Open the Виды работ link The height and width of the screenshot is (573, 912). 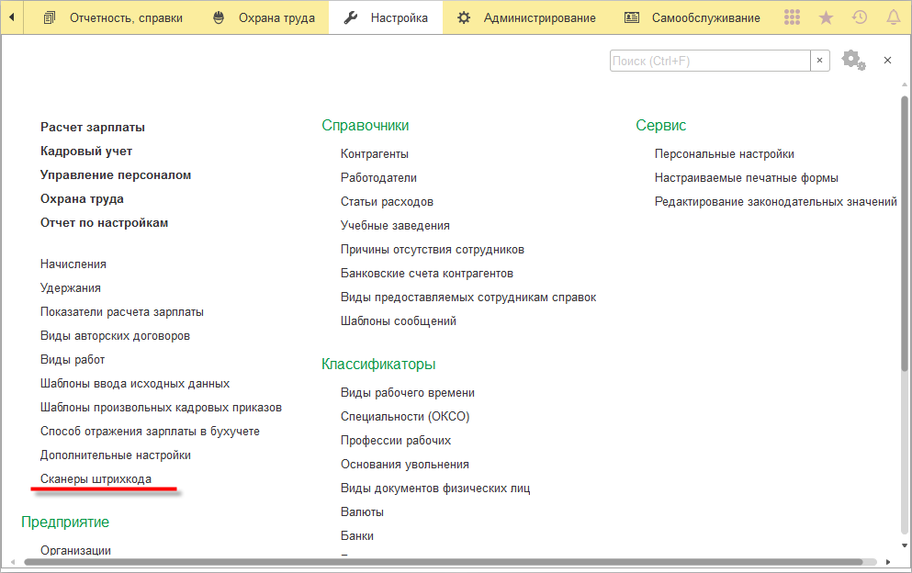pos(73,360)
